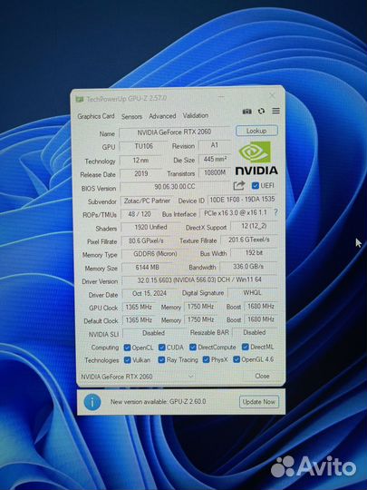Toggle the PhysX checkbox
Image resolution: width=367 pixels, height=490 pixels.
click(x=206, y=359)
